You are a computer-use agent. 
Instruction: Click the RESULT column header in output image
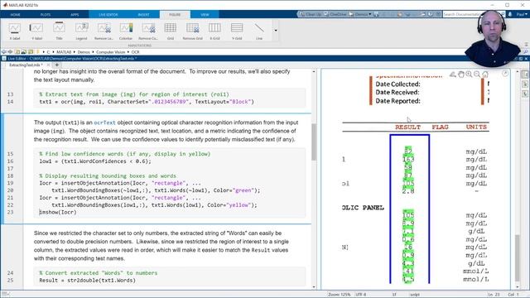pos(407,127)
